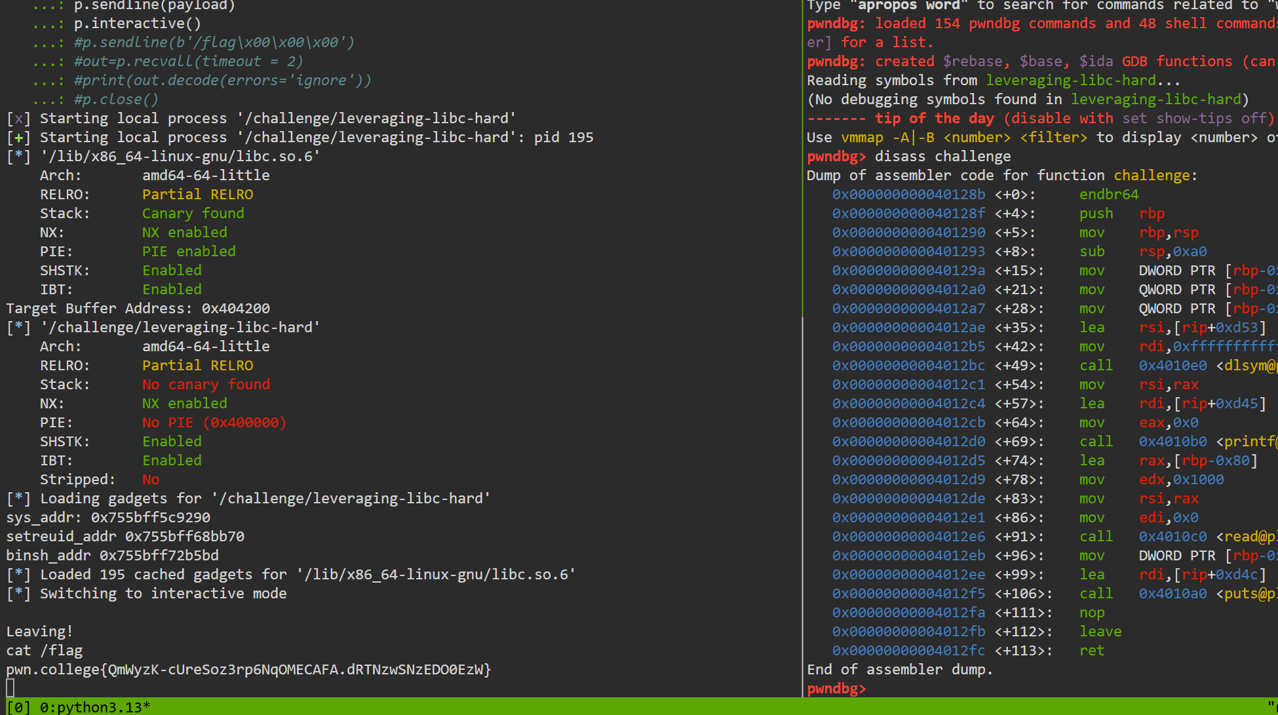Click the 'loaded 154 pwndbg commands' line
Viewport: 1278px width, 715px height.
tap(1042, 24)
